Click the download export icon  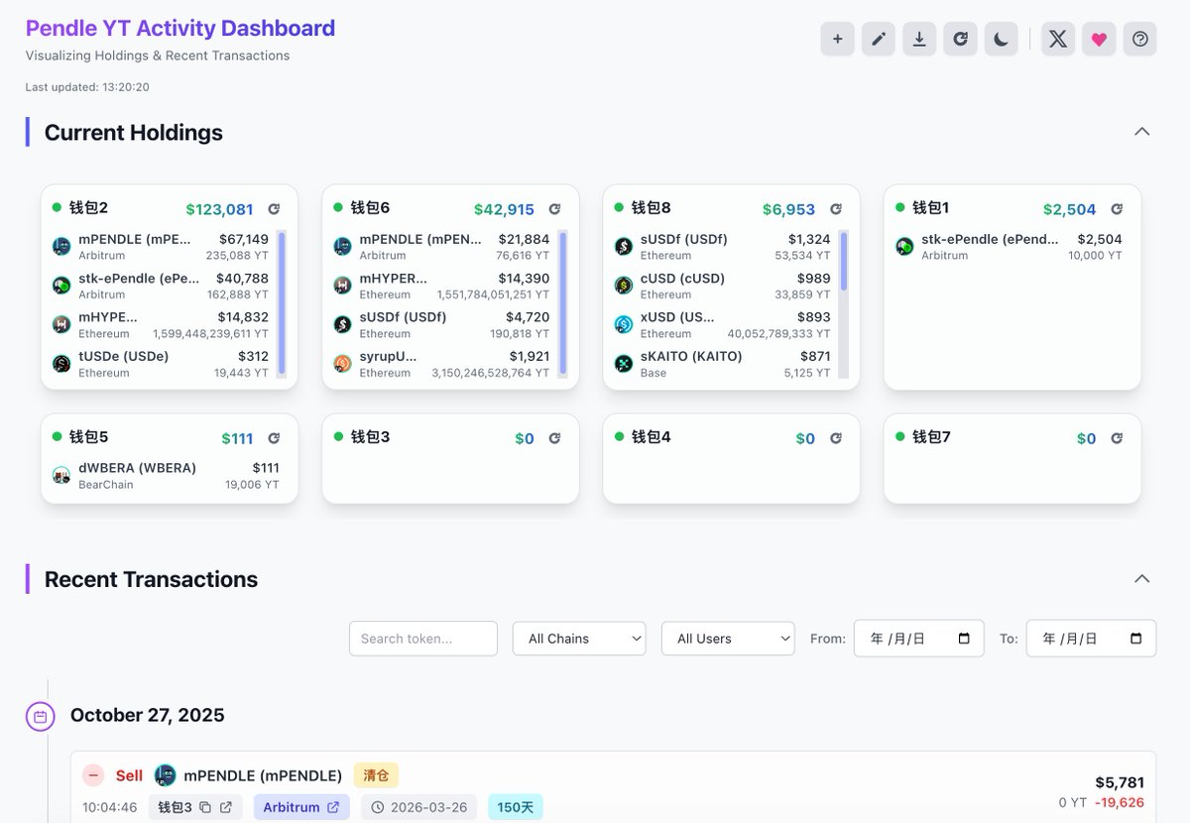(919, 40)
